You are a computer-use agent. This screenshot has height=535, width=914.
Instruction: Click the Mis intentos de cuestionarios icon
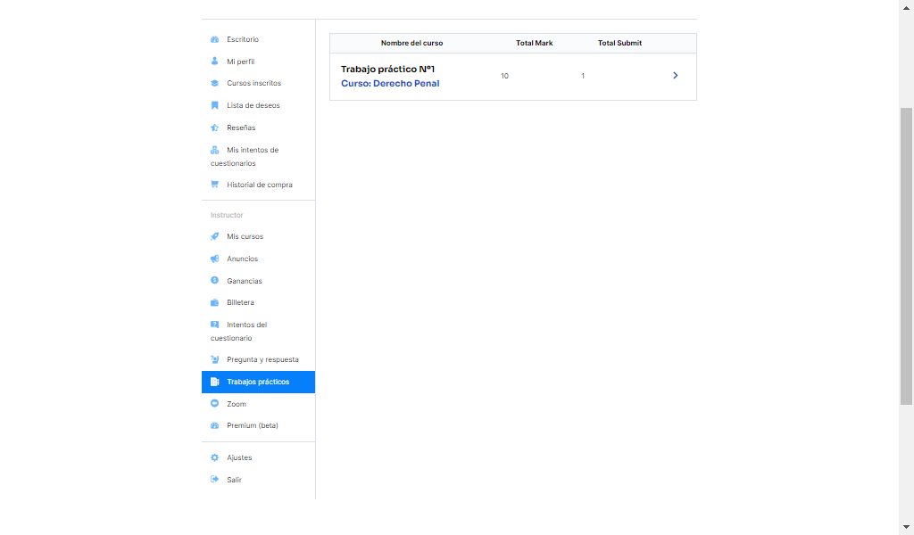pyautogui.click(x=214, y=150)
